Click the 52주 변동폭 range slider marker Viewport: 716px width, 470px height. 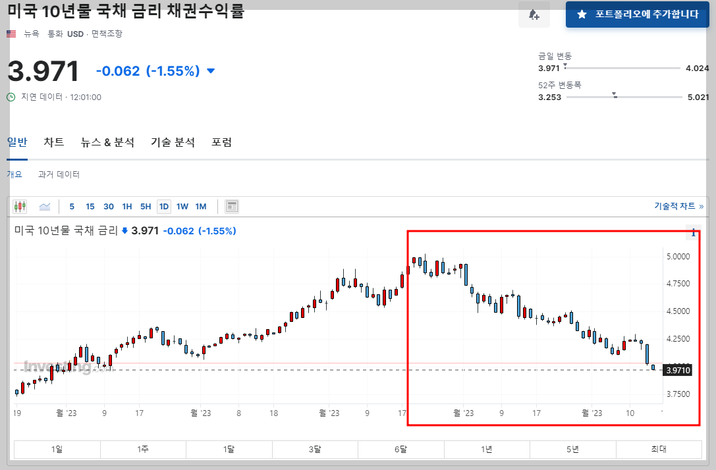click(615, 95)
